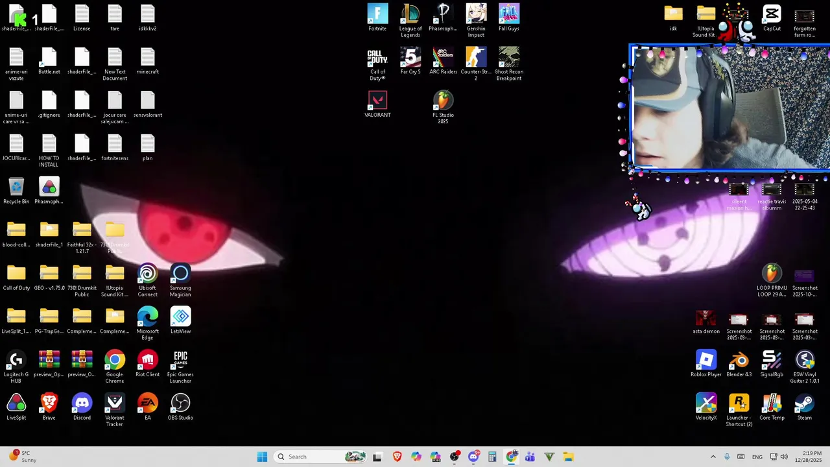Open Samsung Magician desktop icon

[180, 280]
